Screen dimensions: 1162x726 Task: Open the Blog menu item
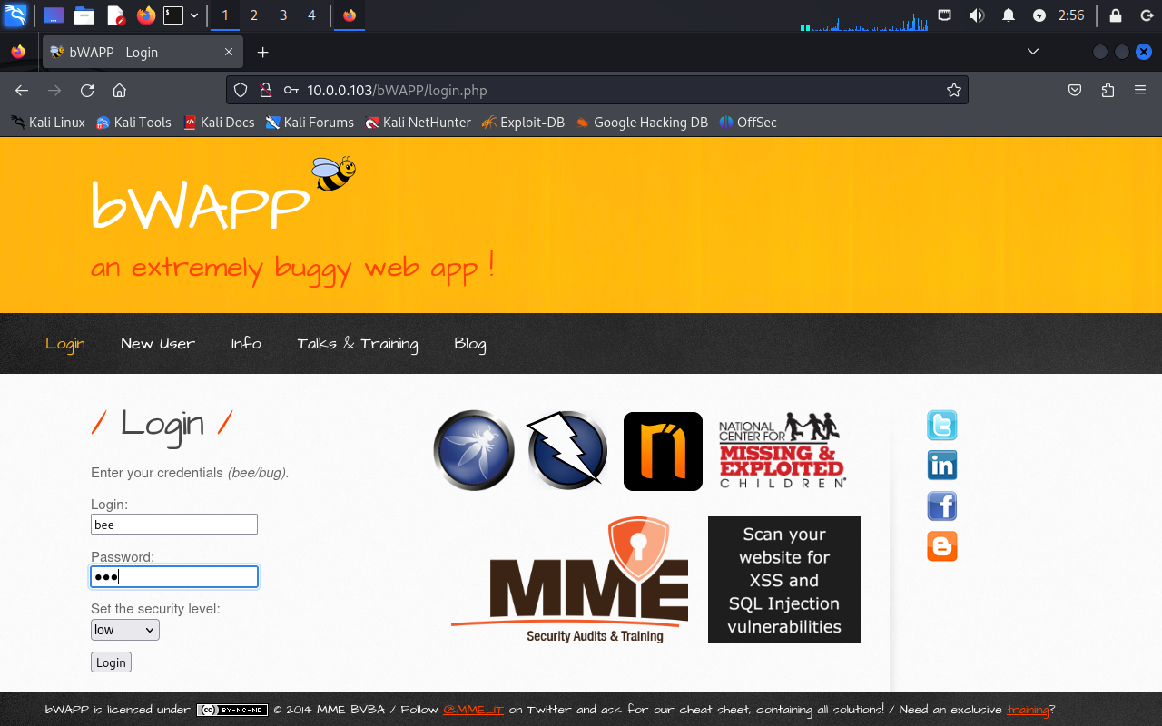point(470,344)
